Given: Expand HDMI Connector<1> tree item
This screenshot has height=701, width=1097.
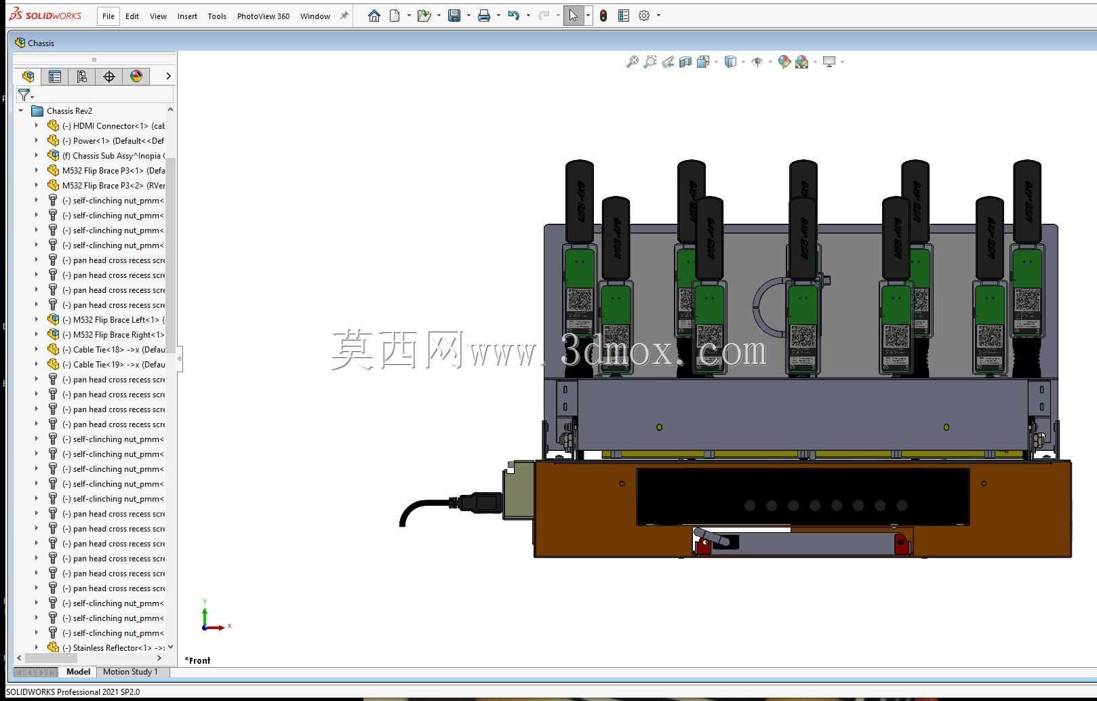Looking at the screenshot, I should pos(37,125).
